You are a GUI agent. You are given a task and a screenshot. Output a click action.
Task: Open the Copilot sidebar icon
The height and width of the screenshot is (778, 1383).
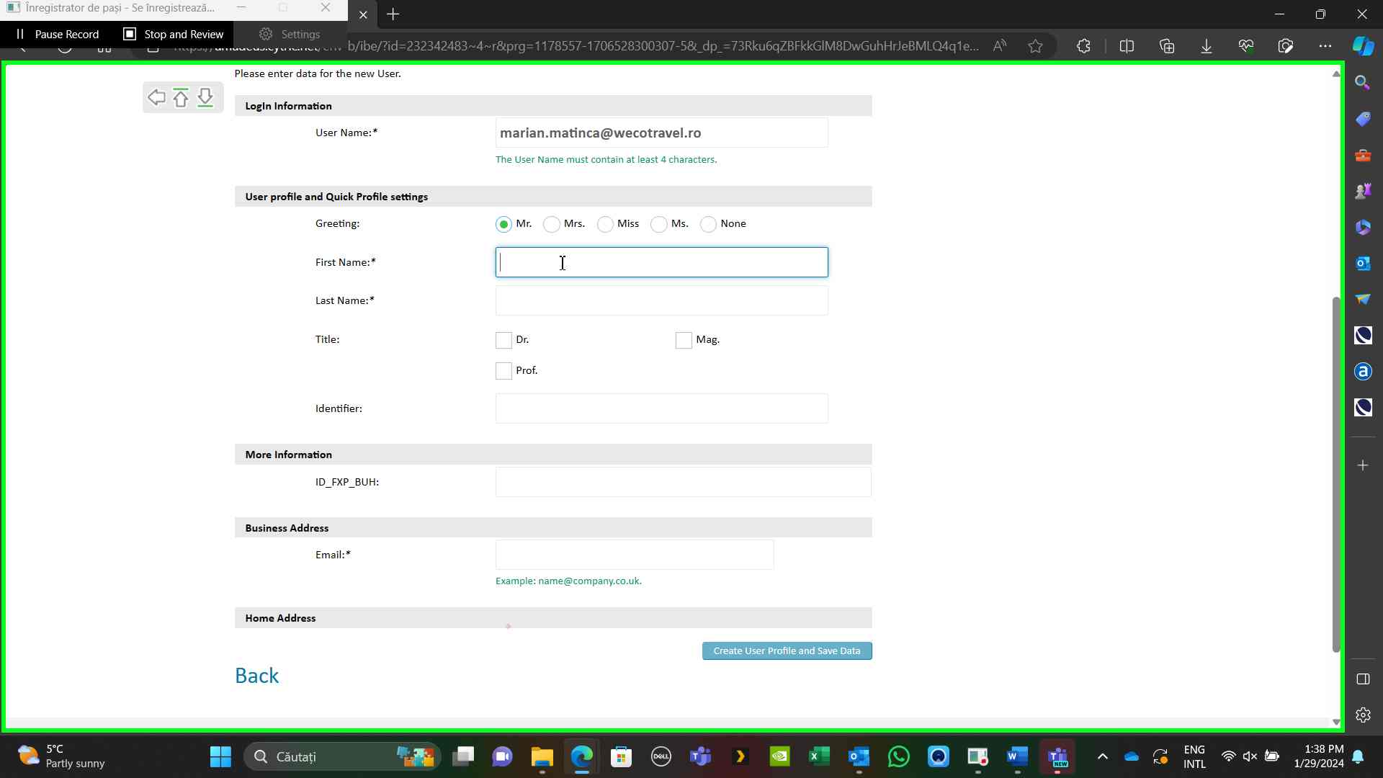(1362, 45)
